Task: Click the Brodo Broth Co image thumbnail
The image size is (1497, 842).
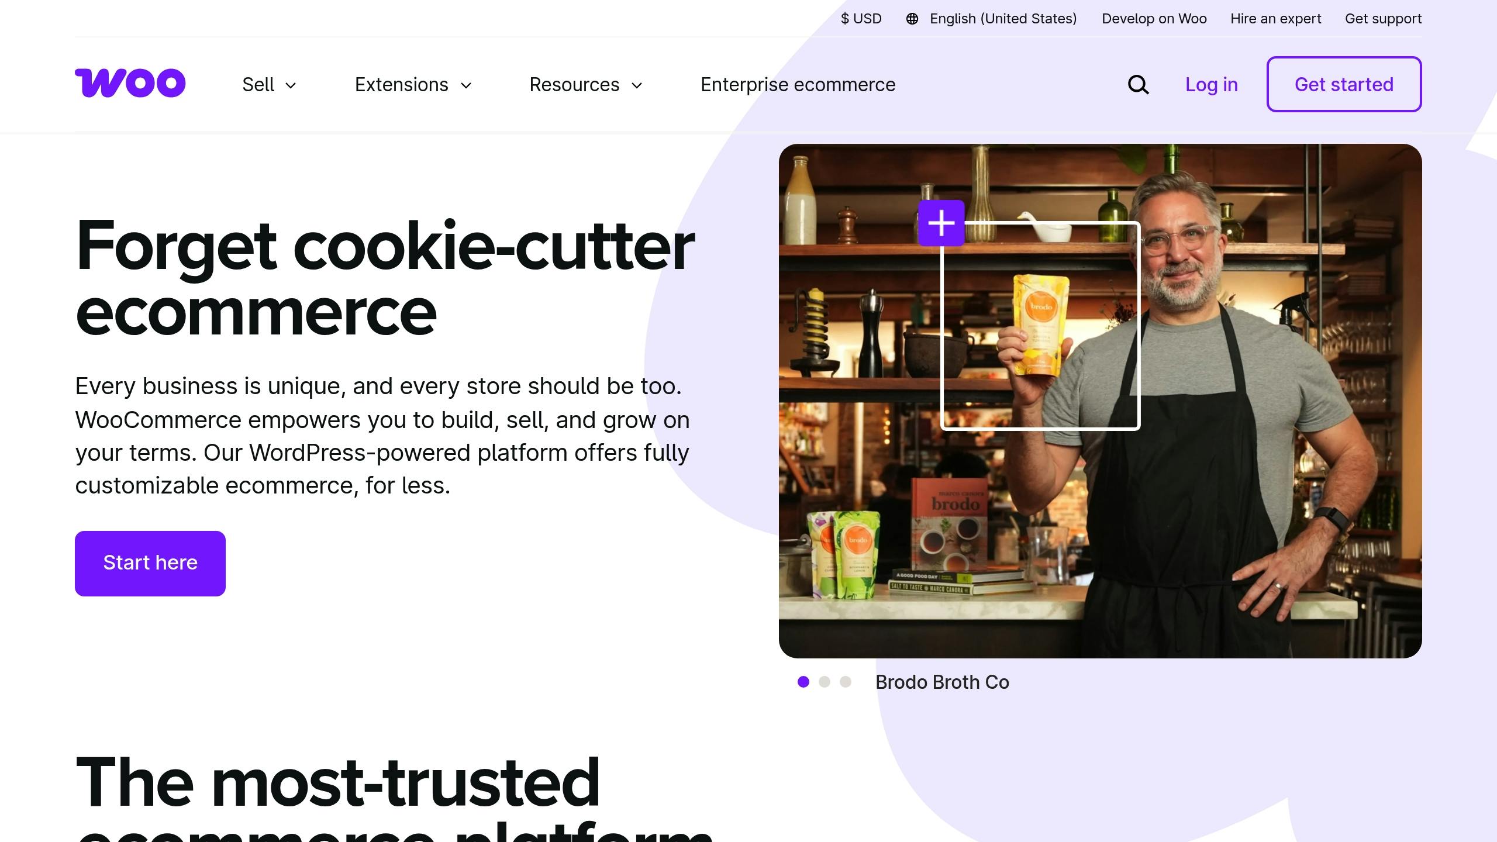Action: pyautogui.click(x=802, y=682)
